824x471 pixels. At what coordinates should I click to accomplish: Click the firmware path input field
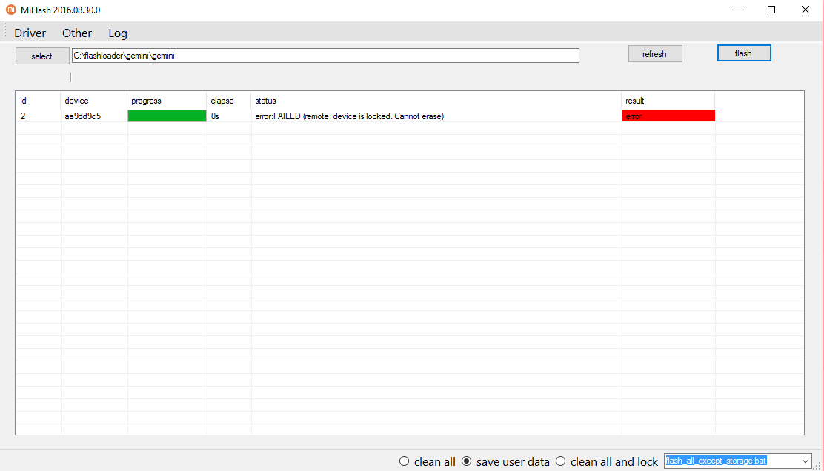coord(325,56)
